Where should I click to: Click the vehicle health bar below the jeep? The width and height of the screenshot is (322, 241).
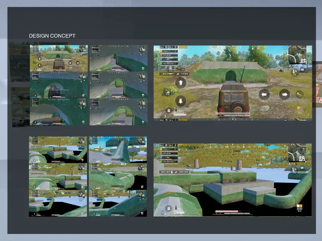[233, 113]
